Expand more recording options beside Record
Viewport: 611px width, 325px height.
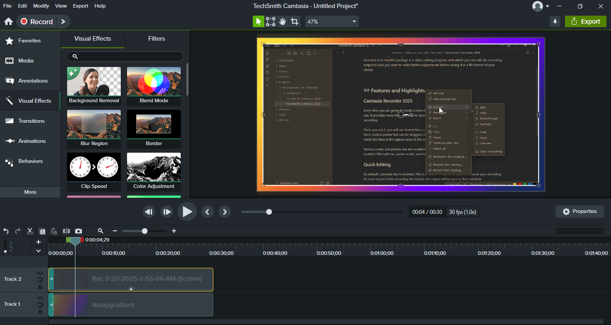(x=64, y=21)
